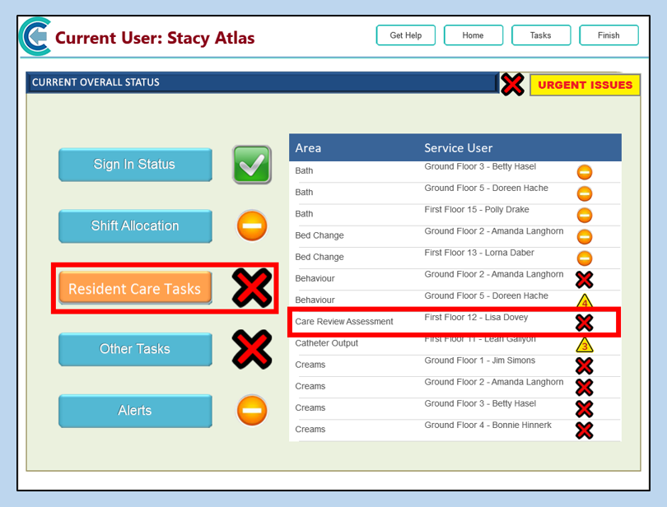Viewport: 667px width, 507px height.
Task: Open the Get Help button
Action: pos(406,35)
